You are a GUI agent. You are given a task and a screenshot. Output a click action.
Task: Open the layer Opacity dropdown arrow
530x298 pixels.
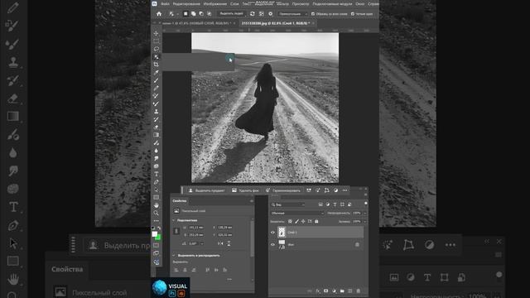point(365,214)
